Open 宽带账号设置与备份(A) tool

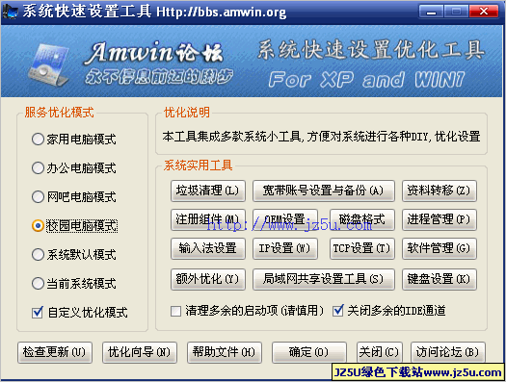point(323,191)
